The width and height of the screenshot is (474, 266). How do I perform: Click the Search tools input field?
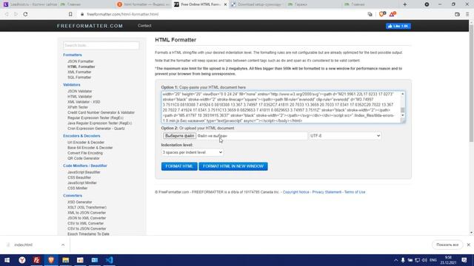[101, 46]
